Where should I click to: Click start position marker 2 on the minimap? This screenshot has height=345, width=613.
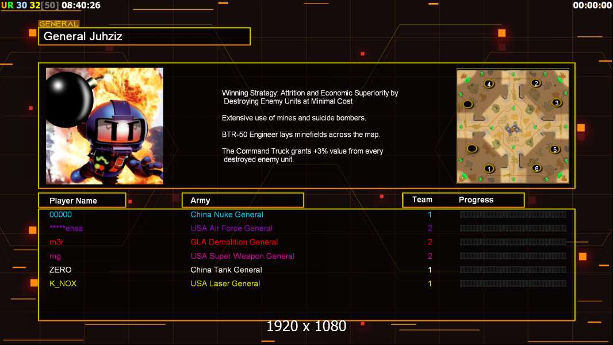click(x=536, y=83)
